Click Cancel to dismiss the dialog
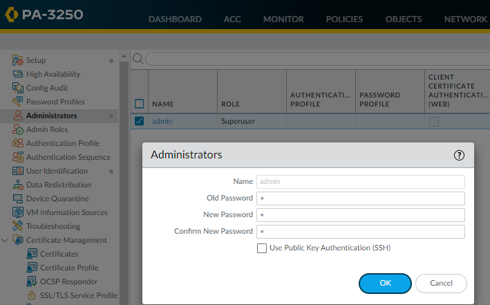The width and height of the screenshot is (490, 305). (441, 283)
